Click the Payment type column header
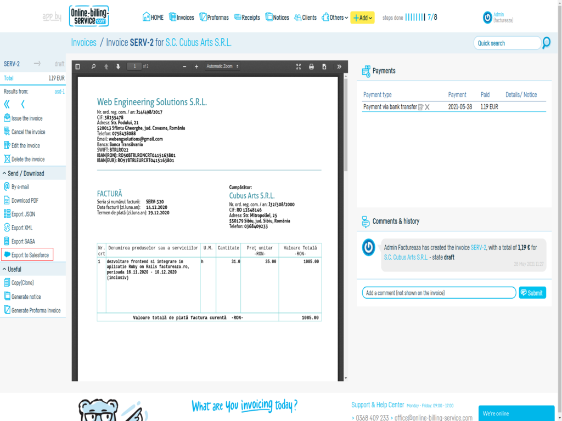 [378, 95]
